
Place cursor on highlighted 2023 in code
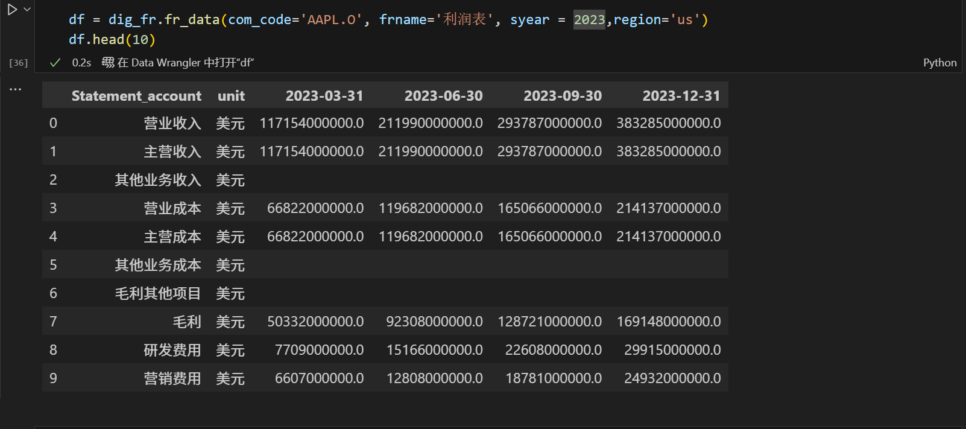[x=589, y=20]
